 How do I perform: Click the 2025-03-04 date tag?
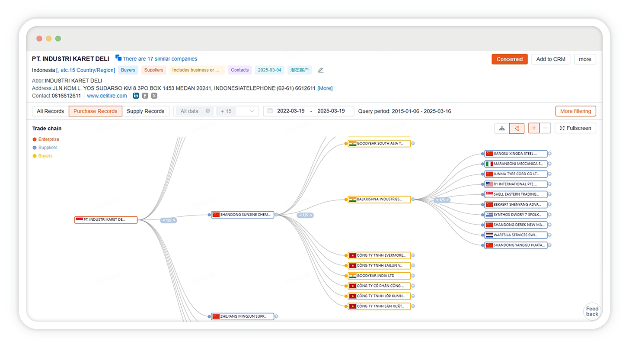(x=270, y=70)
